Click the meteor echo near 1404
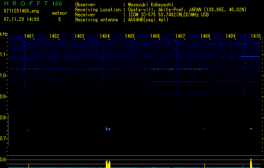The width and height of the screenshot is (264, 168). point(108,129)
